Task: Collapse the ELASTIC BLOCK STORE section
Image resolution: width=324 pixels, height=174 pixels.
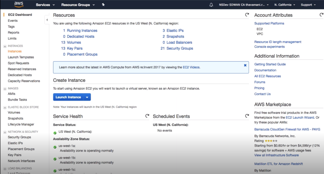Action: [x=5, y=107]
